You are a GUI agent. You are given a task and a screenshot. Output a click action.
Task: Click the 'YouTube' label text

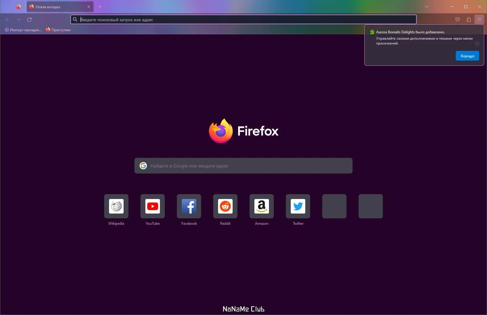(x=153, y=224)
